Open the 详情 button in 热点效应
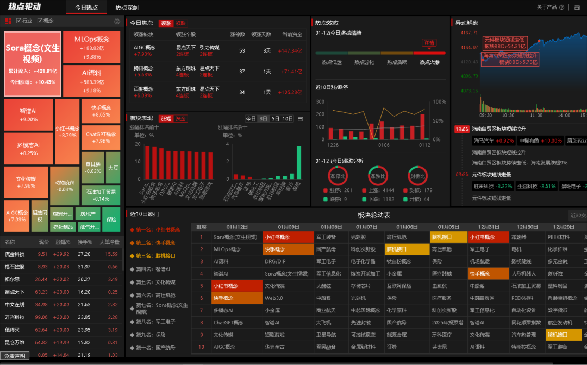 click(429, 43)
